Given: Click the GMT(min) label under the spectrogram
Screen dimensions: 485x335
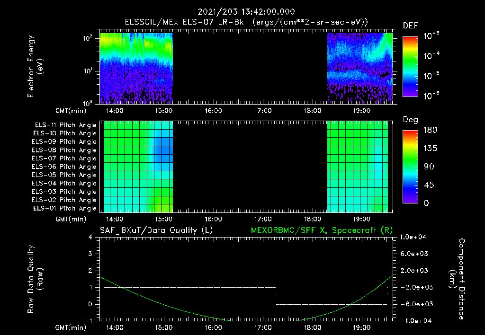Looking at the screenshot, I should coord(71,111).
